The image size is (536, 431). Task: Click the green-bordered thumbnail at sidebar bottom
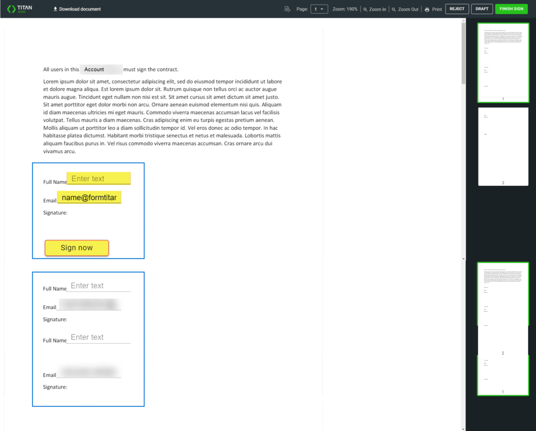click(x=503, y=374)
